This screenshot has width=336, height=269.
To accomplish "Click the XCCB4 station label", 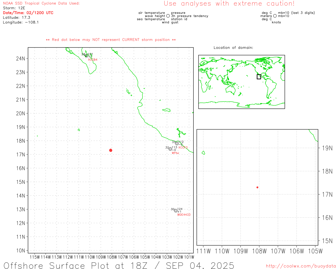I will click(93, 60).
